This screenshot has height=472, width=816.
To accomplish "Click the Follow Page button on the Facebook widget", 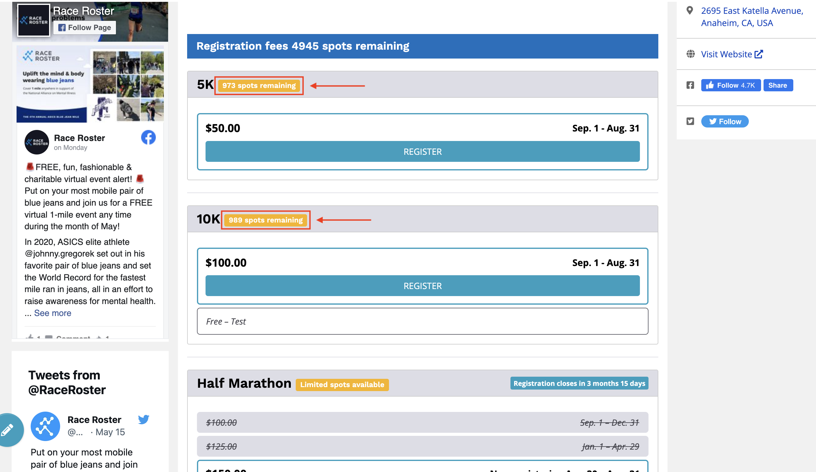I will (x=85, y=28).
